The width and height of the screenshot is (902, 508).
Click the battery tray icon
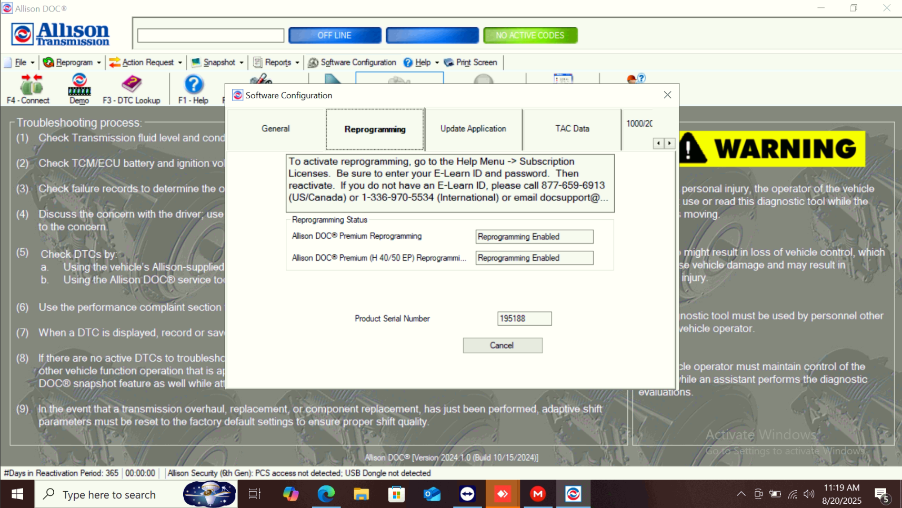(775, 494)
